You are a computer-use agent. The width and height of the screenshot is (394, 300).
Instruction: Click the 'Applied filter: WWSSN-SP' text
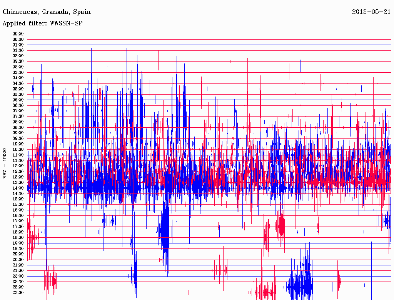(x=42, y=23)
